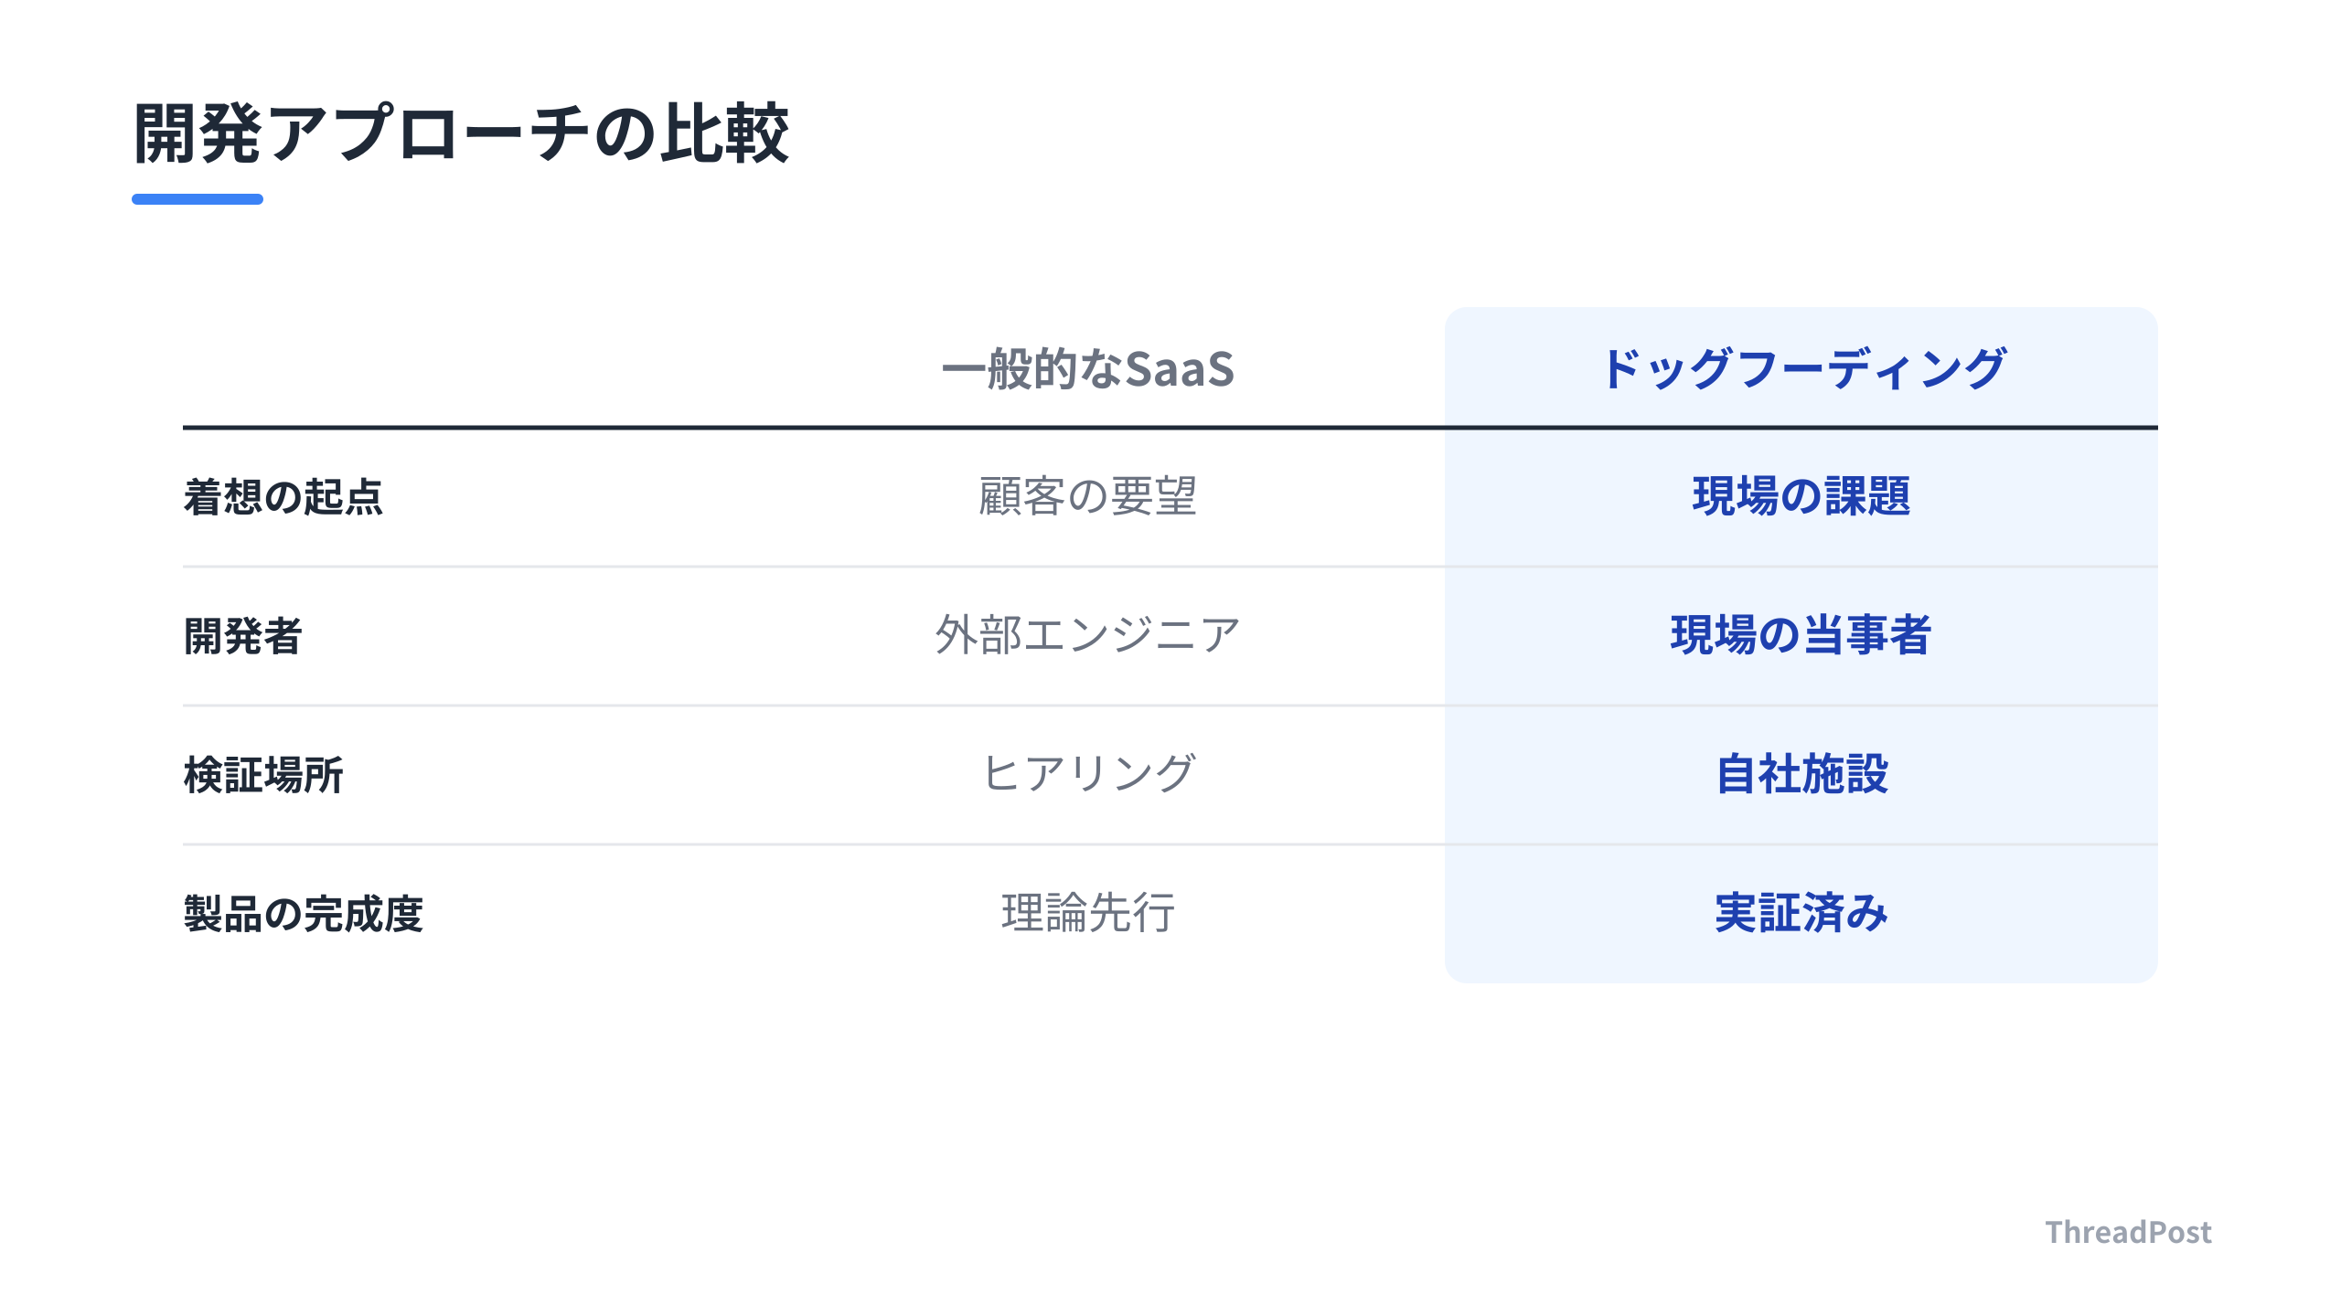Click the 検証場所 row label
Viewport: 2341px width, 1316px height.
tap(263, 775)
